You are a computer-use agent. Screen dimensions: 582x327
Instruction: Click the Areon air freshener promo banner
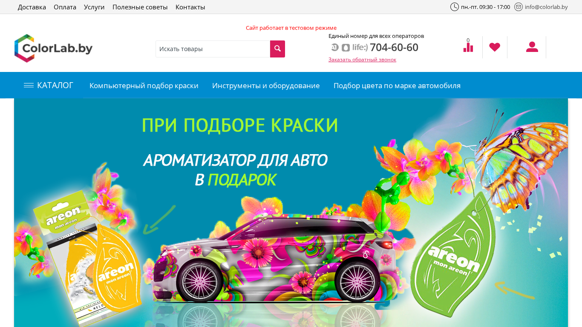click(x=291, y=213)
